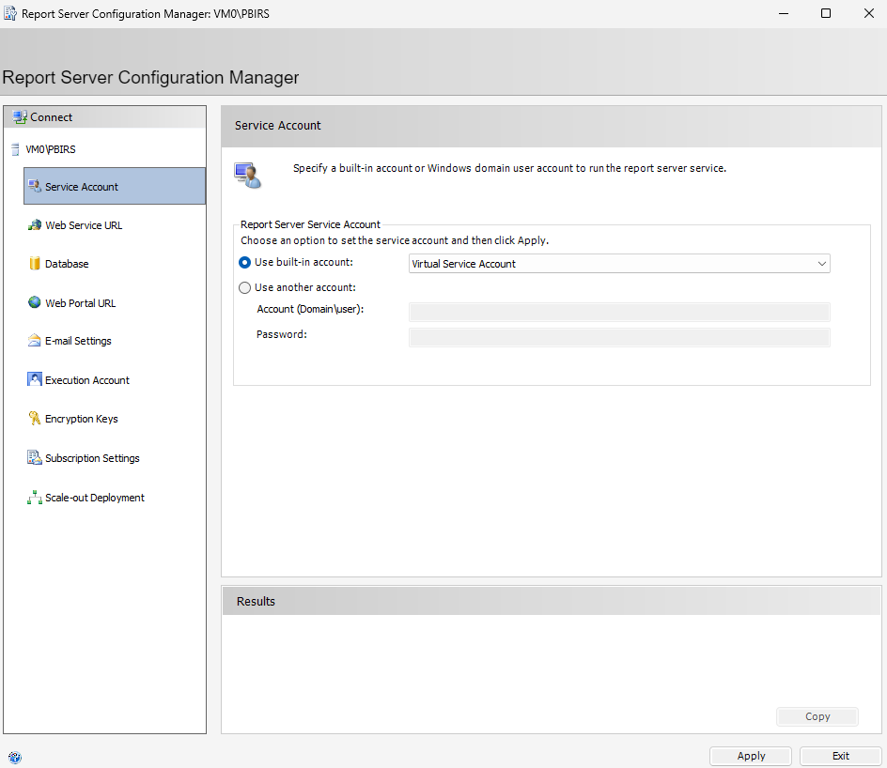
Task: Click the Execution Account icon
Action: pyautogui.click(x=35, y=379)
